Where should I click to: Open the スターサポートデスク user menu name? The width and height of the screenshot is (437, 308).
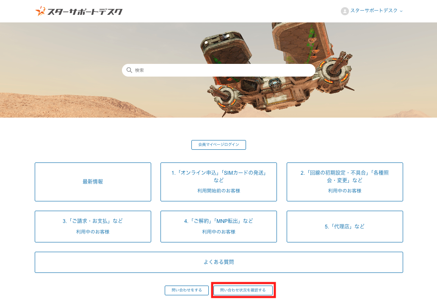click(x=374, y=11)
